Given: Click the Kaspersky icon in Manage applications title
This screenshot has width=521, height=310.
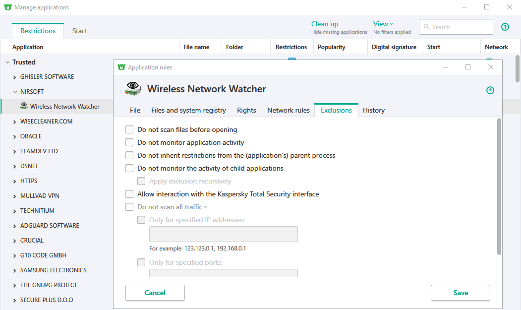Looking at the screenshot, I should pos(8,7).
